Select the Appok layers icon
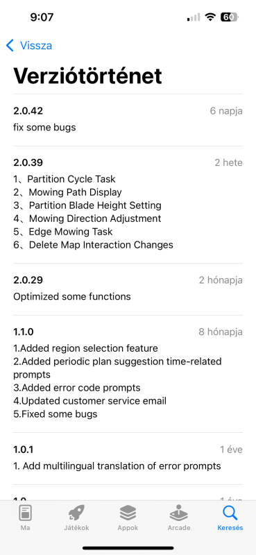The image size is (256, 555). 128,513
